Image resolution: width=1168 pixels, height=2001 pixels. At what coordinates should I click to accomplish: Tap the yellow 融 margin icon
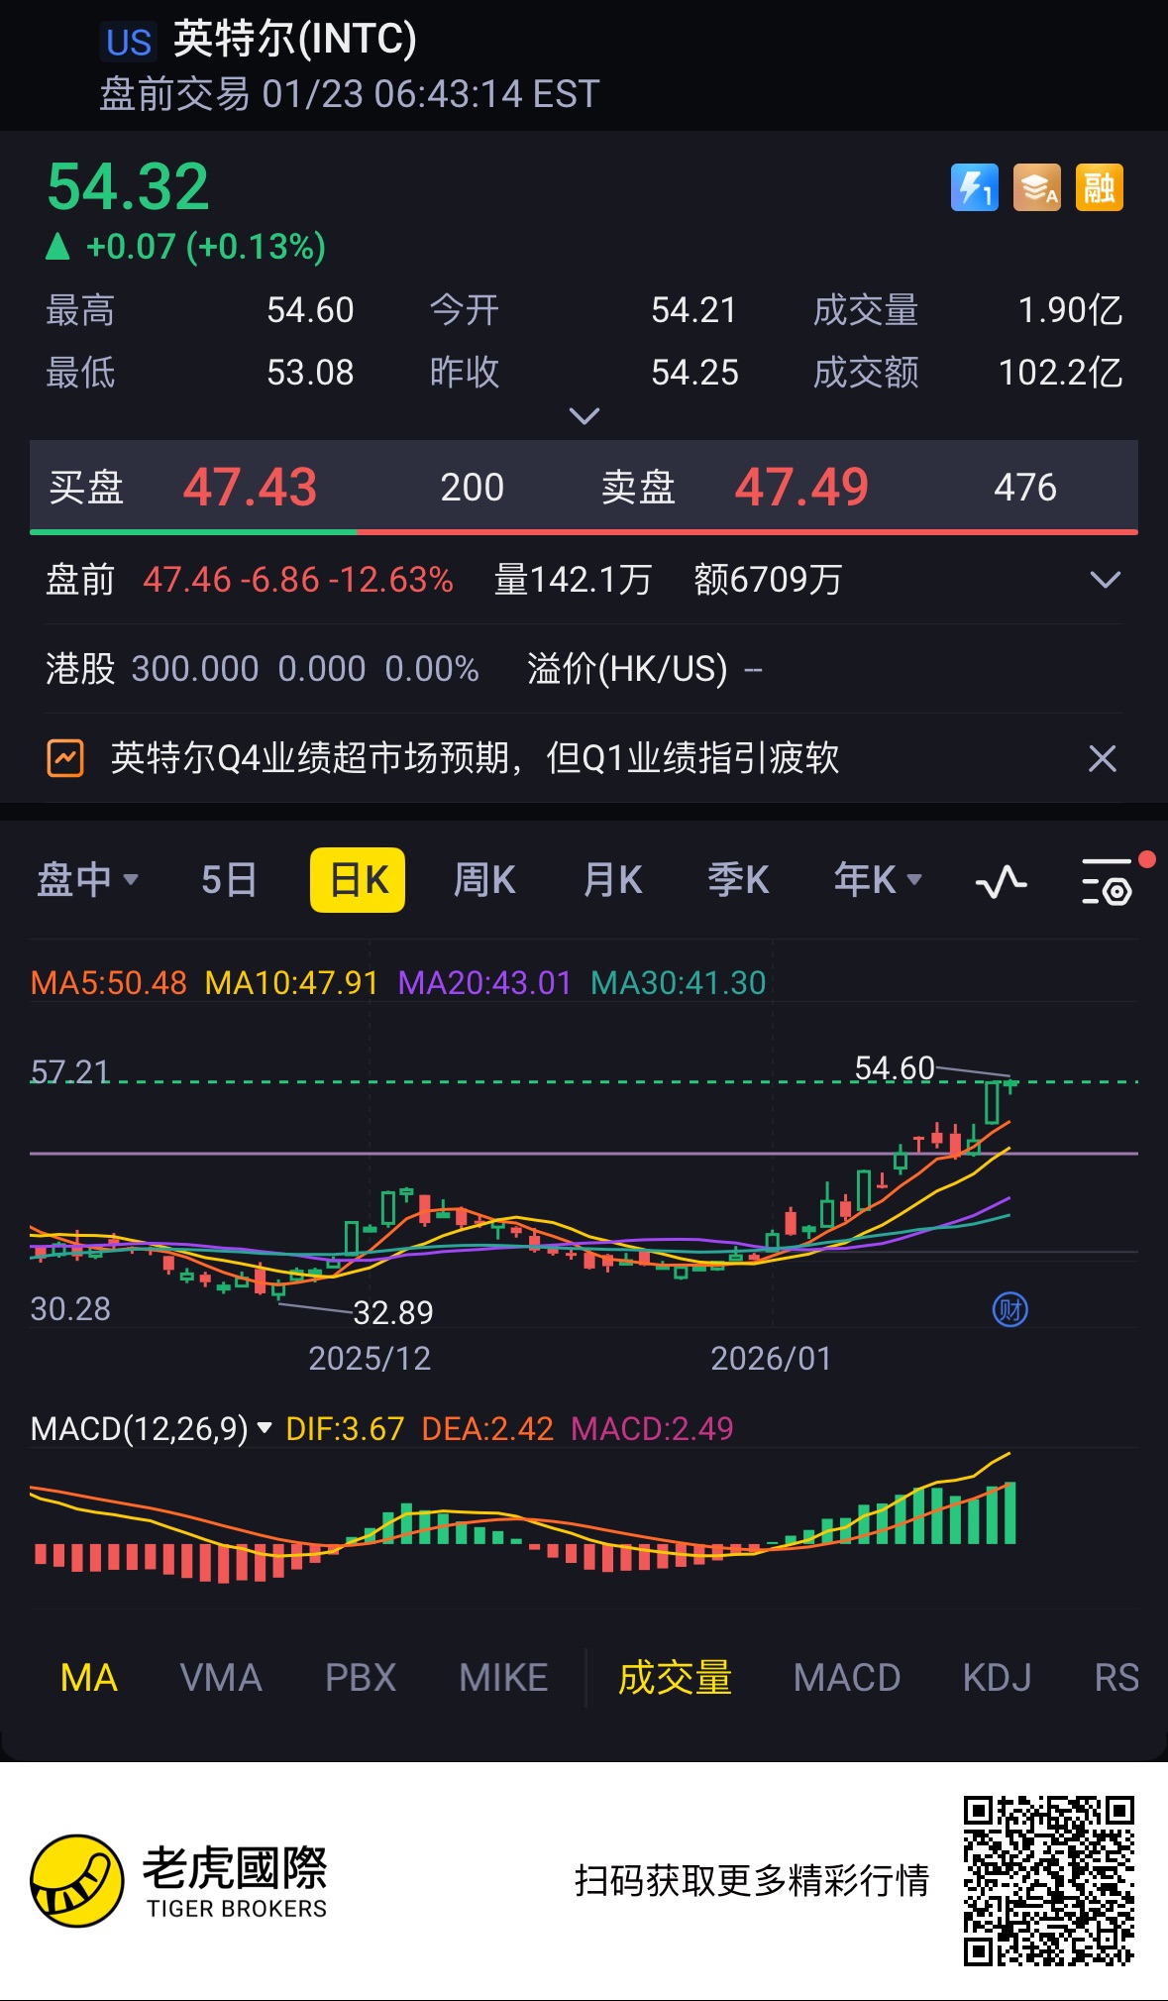pyautogui.click(x=1099, y=187)
